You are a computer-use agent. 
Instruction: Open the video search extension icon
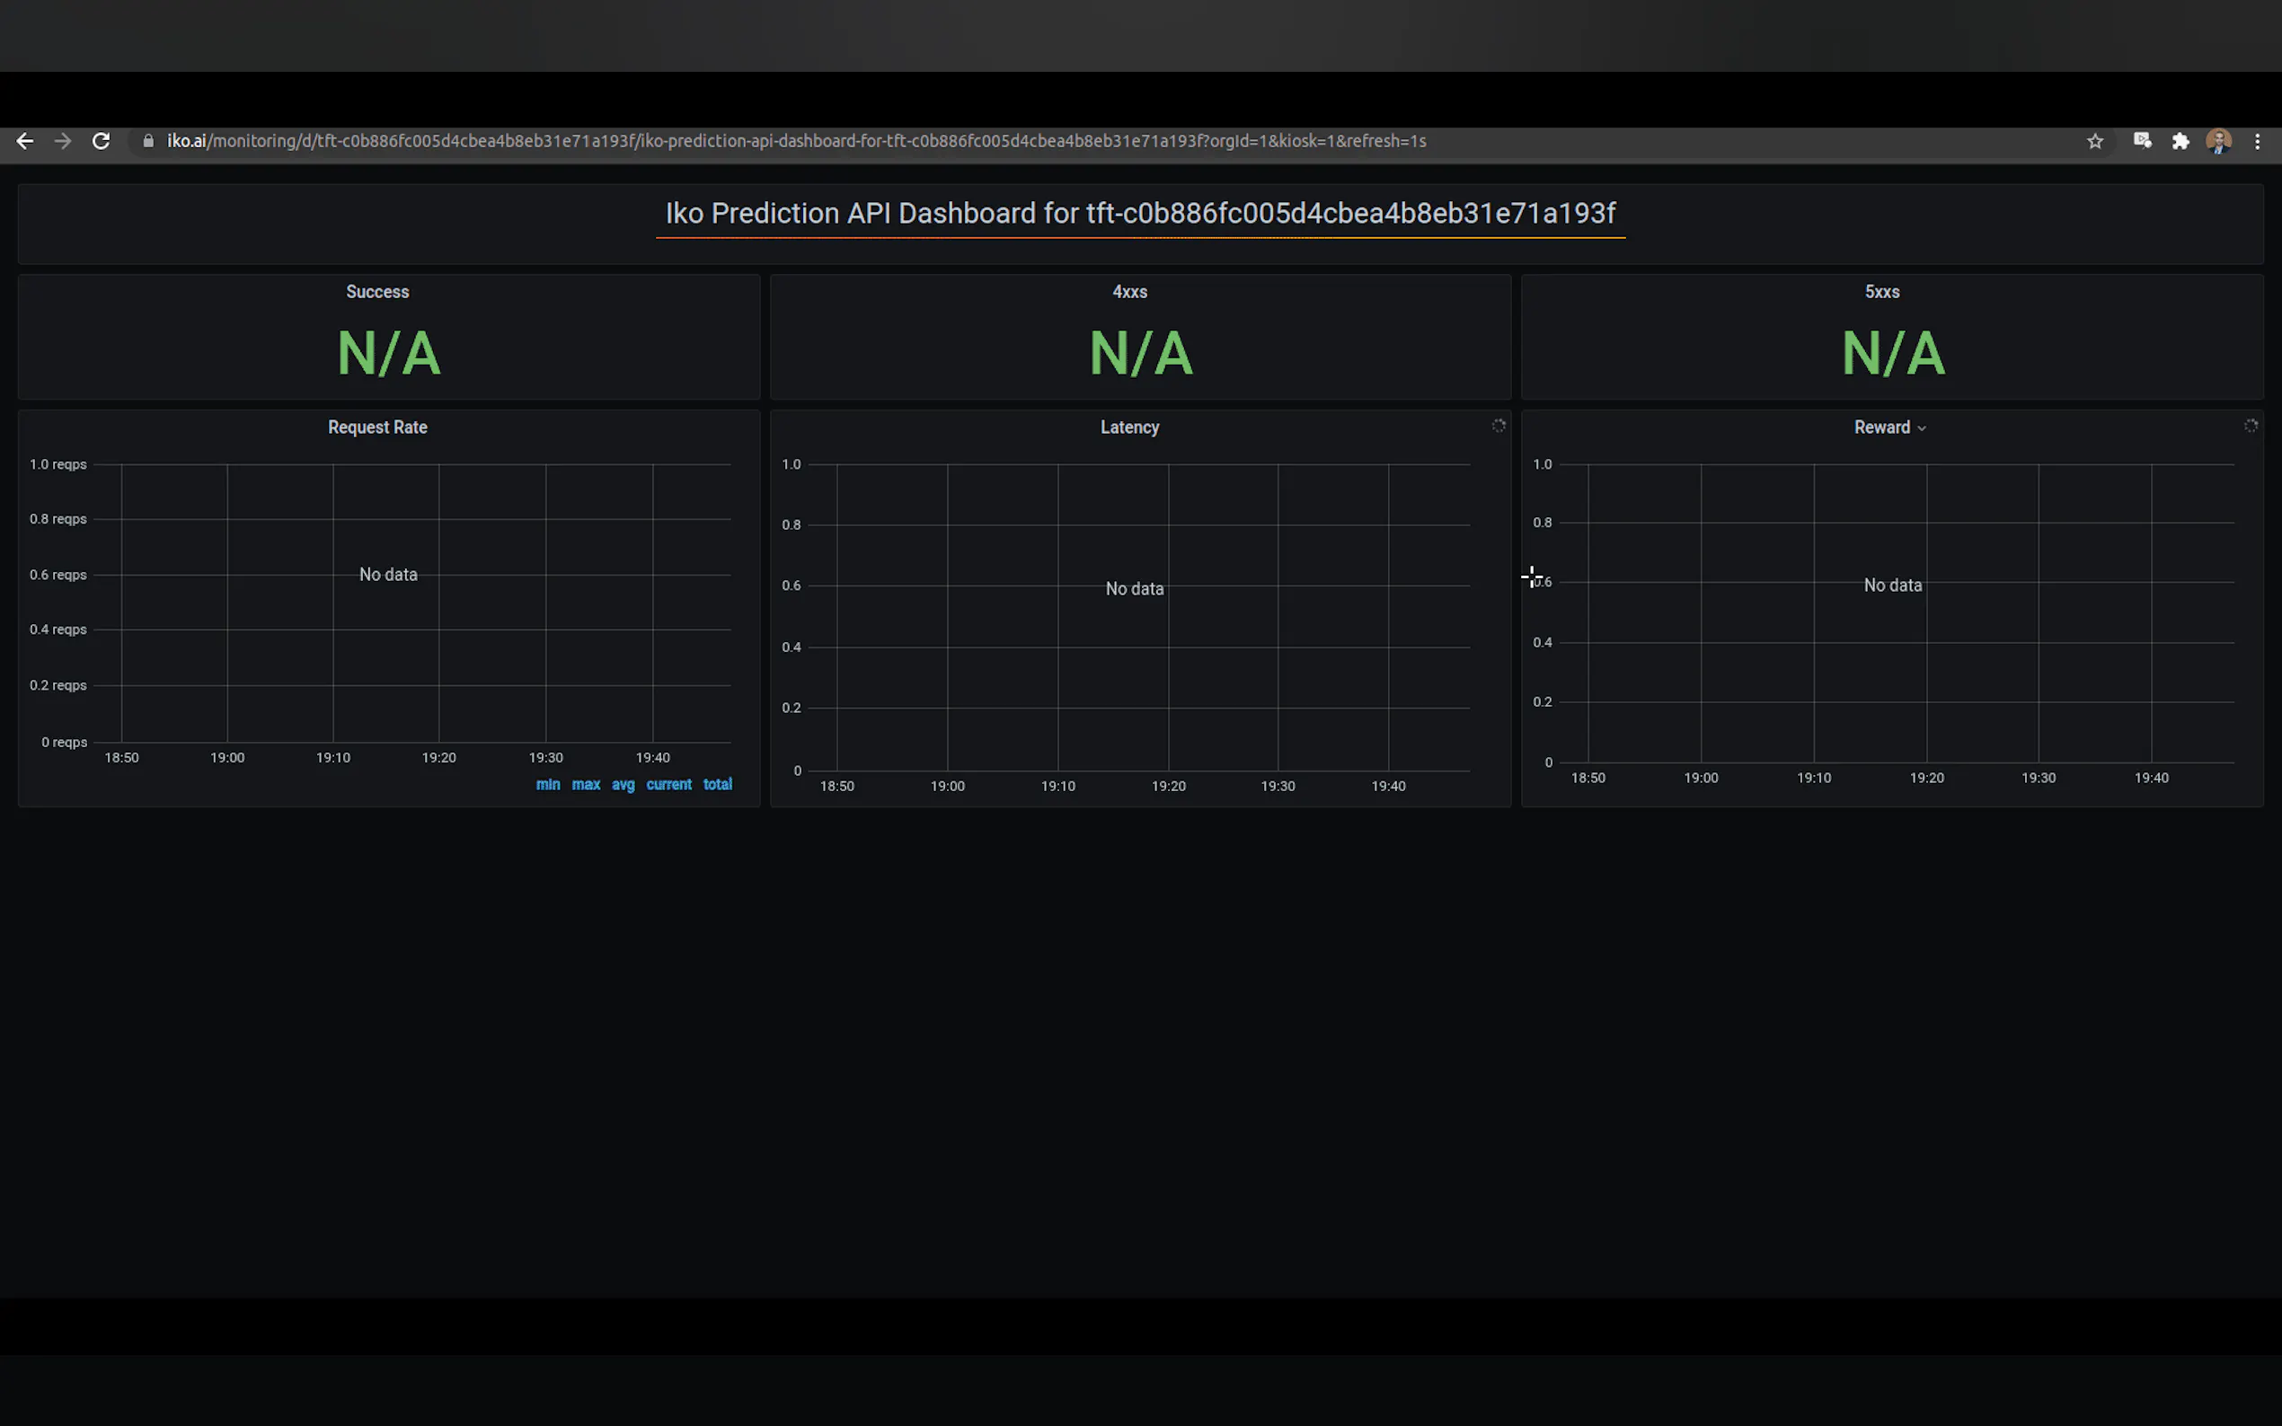click(2142, 142)
